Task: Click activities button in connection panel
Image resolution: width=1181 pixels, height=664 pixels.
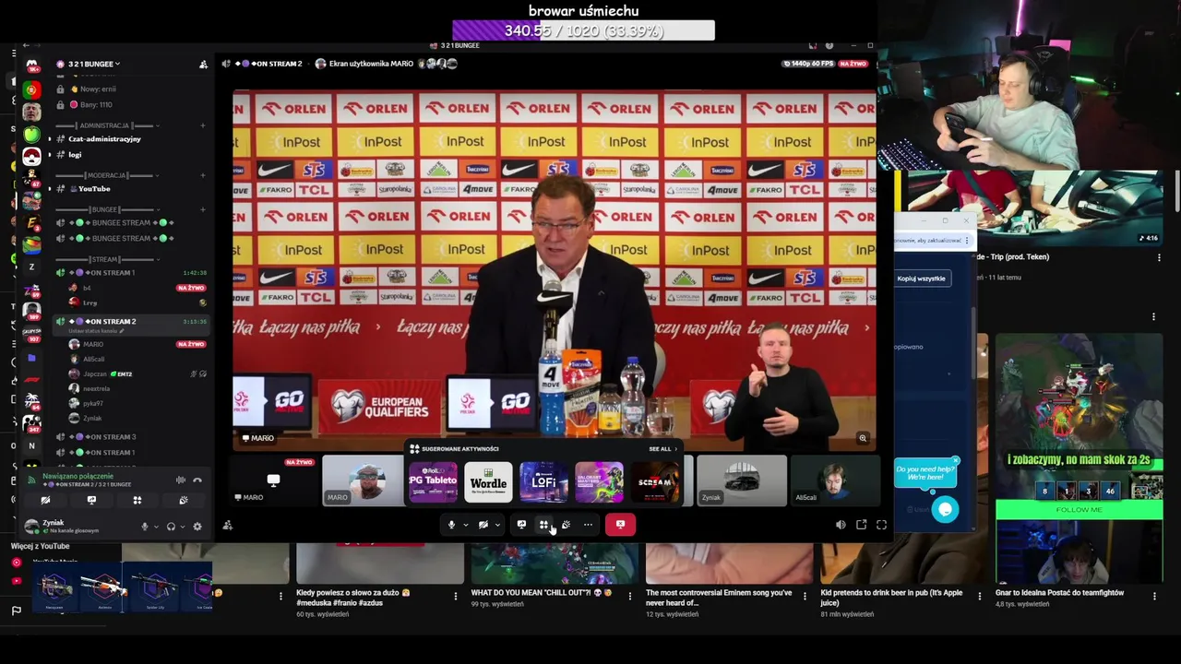Action: [x=137, y=500]
